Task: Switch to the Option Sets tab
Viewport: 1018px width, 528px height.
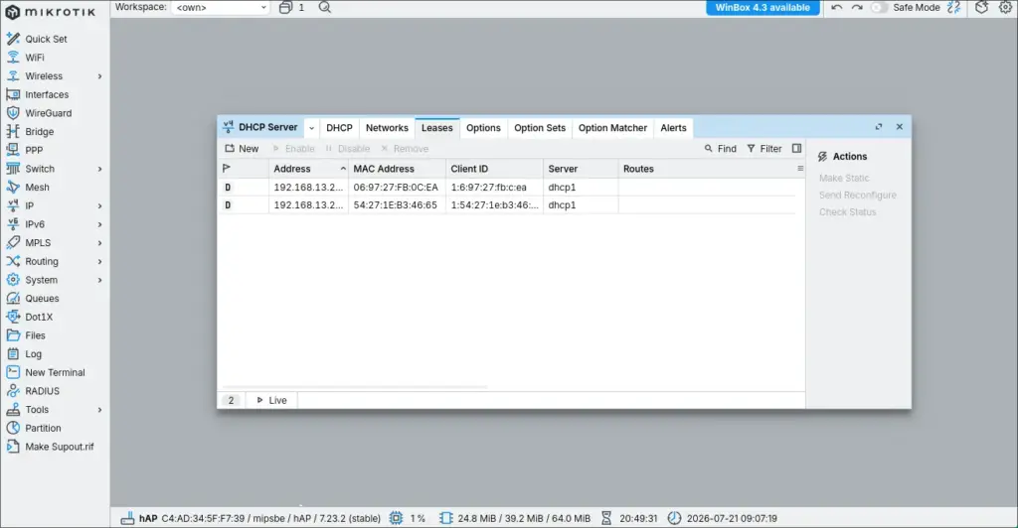Action: point(540,128)
